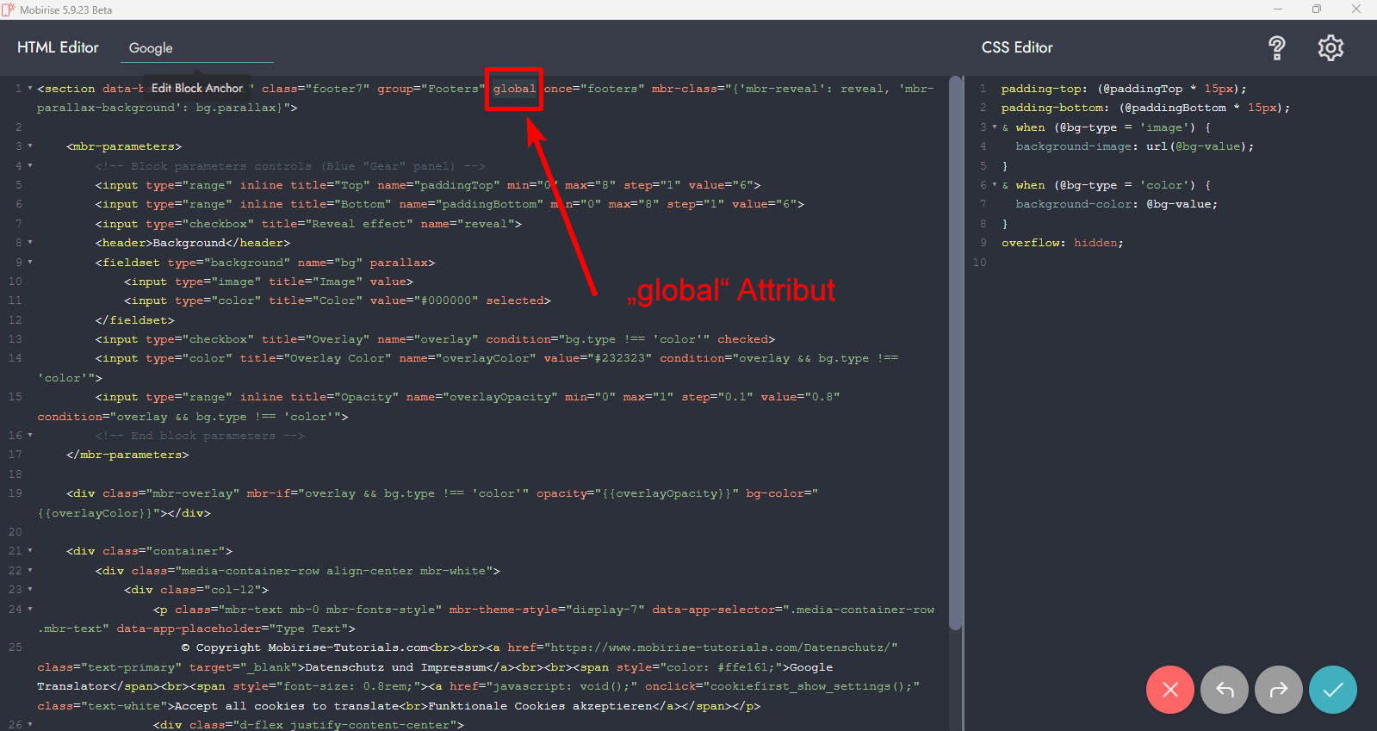
Task: Select the Google tab
Action: pyautogui.click(x=151, y=48)
